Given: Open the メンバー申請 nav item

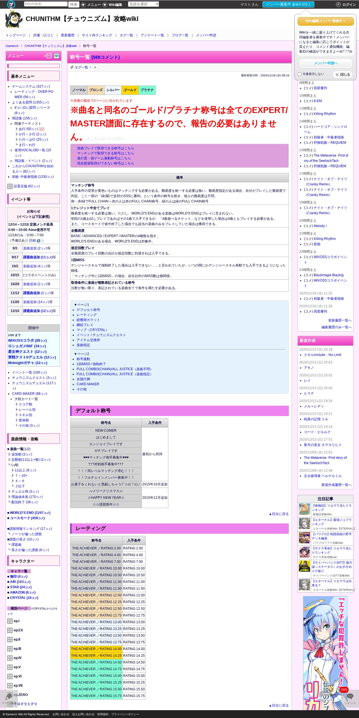Looking at the screenshot, I should tap(206, 35).
